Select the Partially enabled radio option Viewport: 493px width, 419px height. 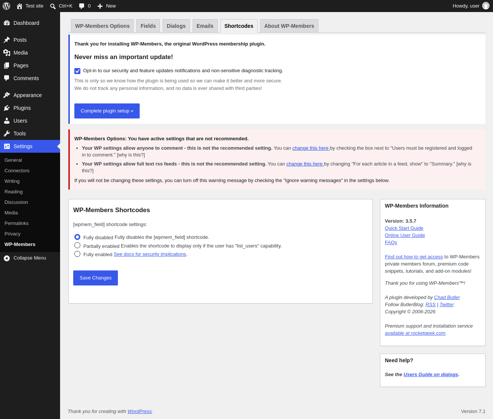77,245
